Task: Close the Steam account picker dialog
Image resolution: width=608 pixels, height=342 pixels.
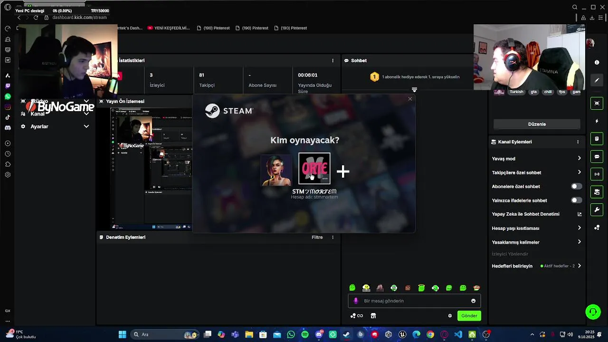Action: tap(410, 99)
